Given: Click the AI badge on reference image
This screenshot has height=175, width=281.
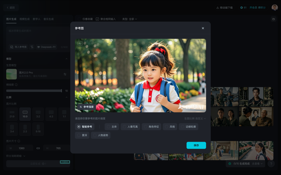Looking at the screenshot, I should [80, 43].
